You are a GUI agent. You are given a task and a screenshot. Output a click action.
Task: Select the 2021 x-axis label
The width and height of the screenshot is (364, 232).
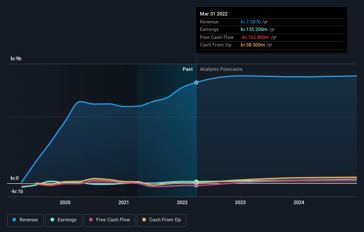[x=124, y=202]
